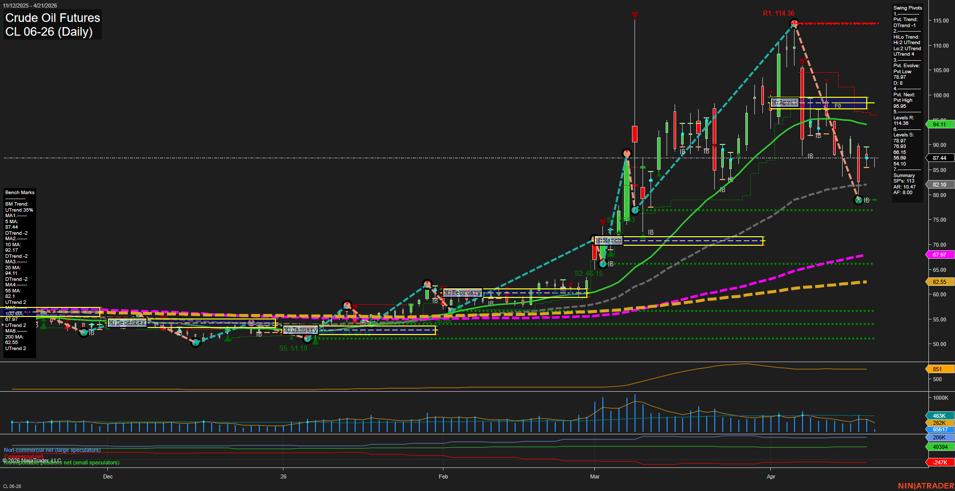955x491 pixels.
Task: Click the red triangle above the March pivot
Action: pyautogui.click(x=602, y=221)
